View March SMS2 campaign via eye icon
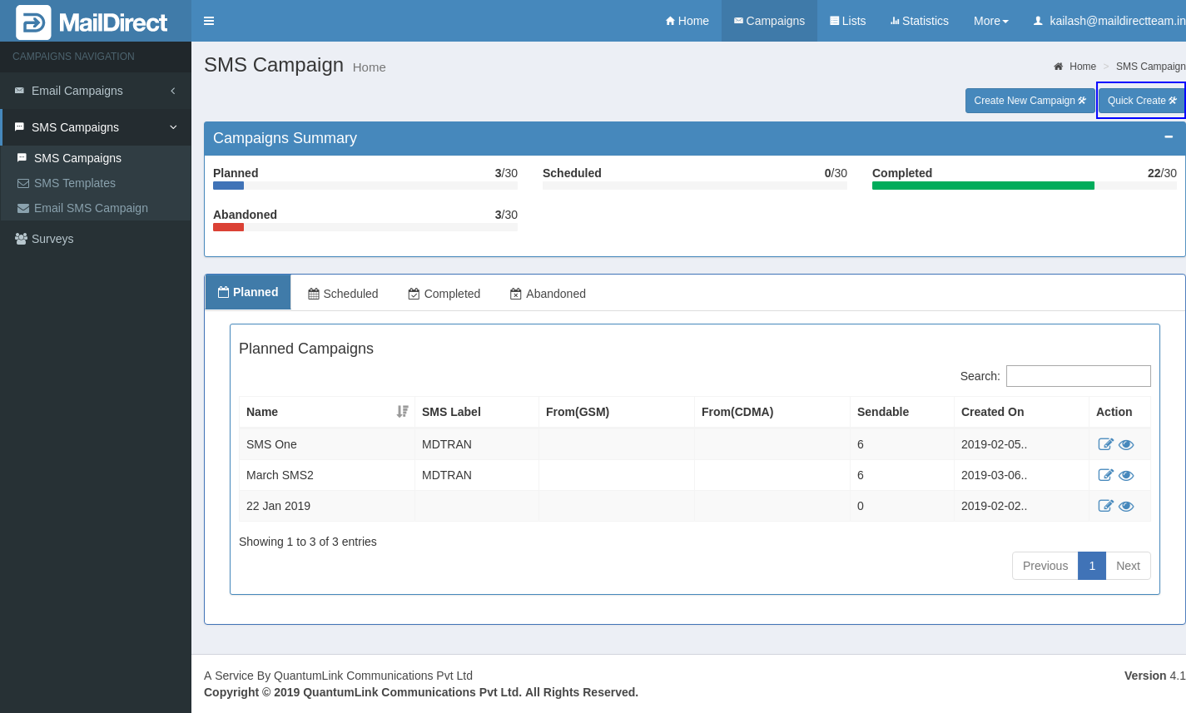The width and height of the screenshot is (1186, 713). (x=1126, y=475)
